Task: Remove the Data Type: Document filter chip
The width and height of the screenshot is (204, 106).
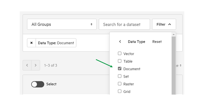Action: tap(31, 43)
